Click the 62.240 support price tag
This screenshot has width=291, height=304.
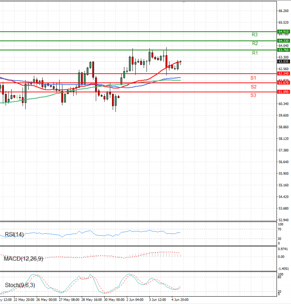pos(284,74)
